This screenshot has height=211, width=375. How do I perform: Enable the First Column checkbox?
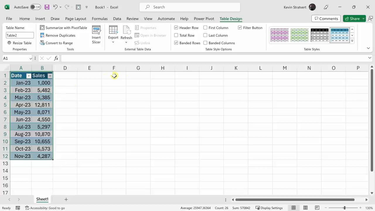tap(205, 28)
